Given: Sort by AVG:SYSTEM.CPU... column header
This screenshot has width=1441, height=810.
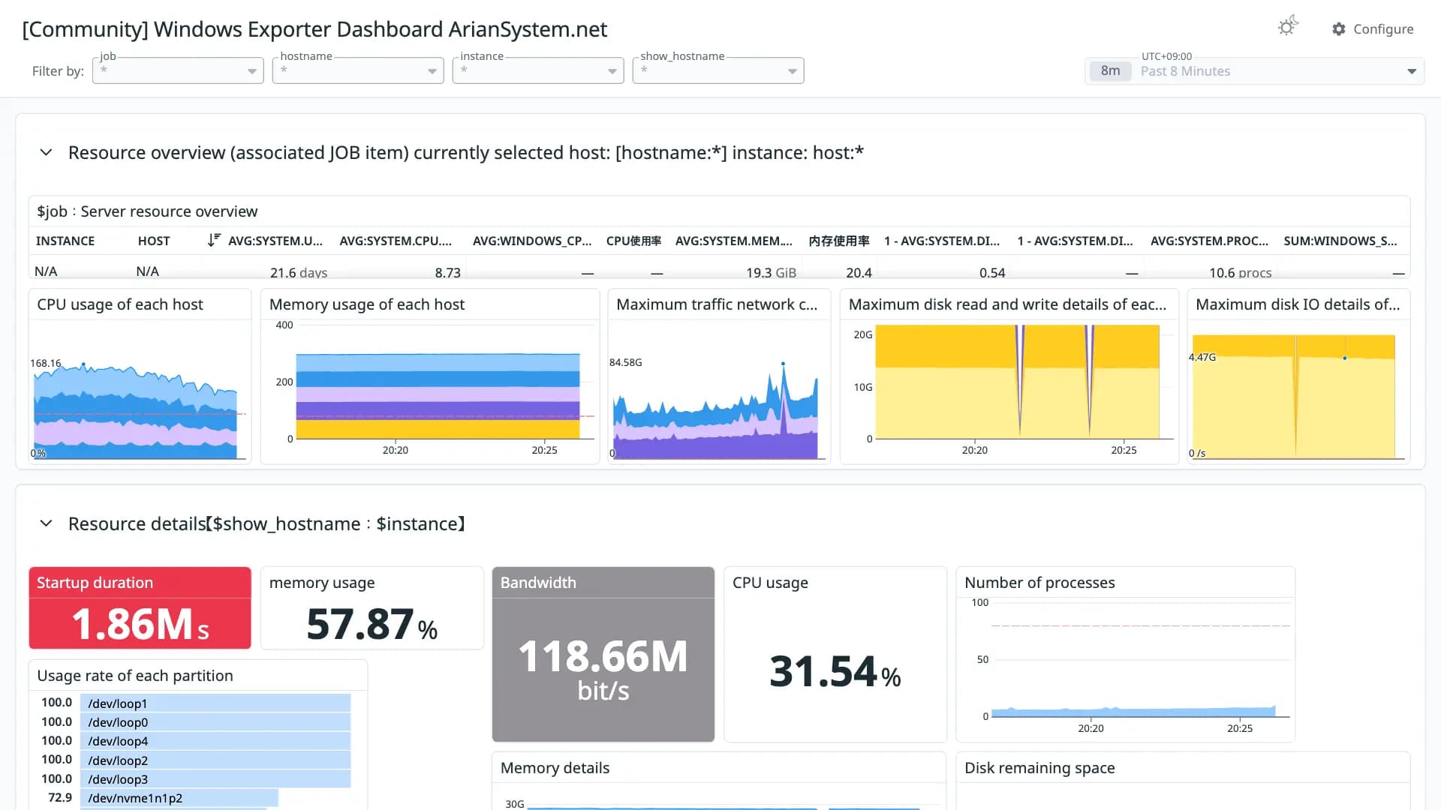Looking at the screenshot, I should (x=396, y=241).
